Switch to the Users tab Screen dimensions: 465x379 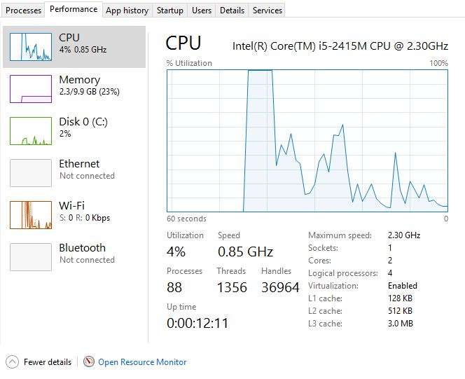[x=202, y=11]
